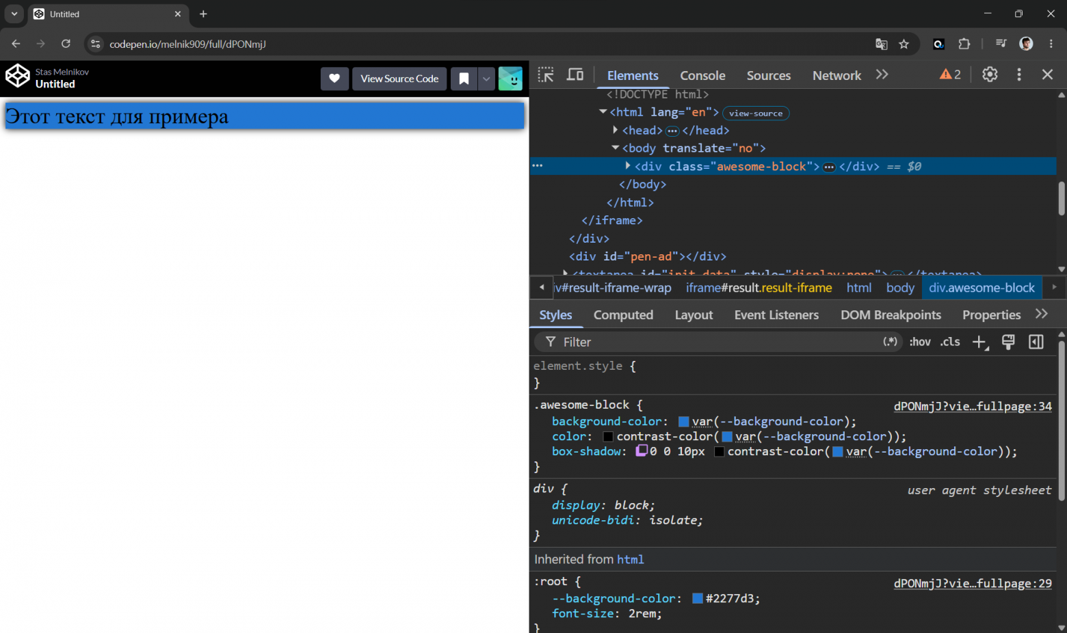Expand the head element node

tap(616, 130)
